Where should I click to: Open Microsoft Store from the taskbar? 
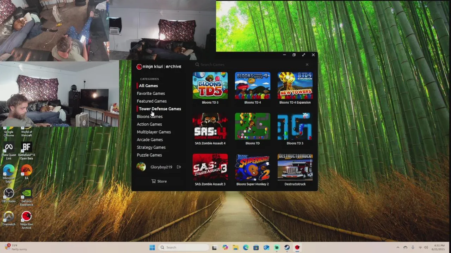pyautogui.click(x=256, y=247)
